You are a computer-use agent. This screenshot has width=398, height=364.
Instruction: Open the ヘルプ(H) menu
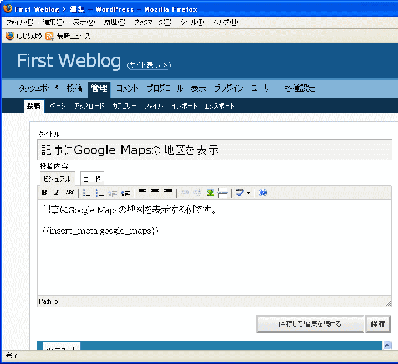(x=226, y=22)
